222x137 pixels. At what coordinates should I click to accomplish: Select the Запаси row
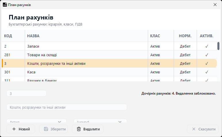pyautogui.click(x=109, y=46)
